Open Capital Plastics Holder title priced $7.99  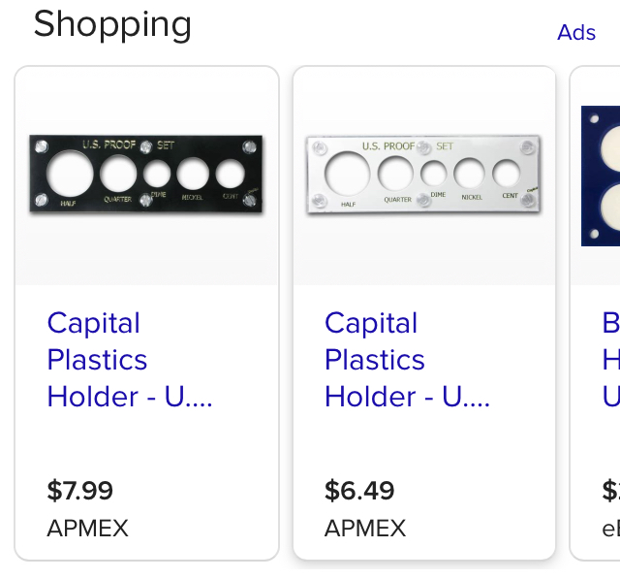(x=130, y=360)
